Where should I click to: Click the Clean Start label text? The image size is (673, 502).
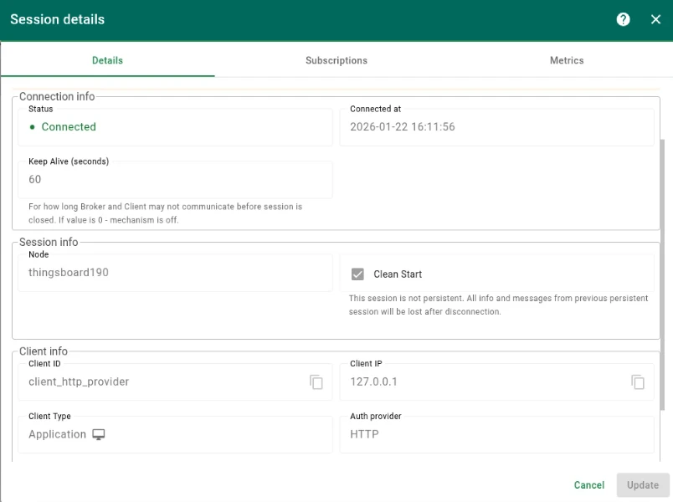click(x=398, y=274)
